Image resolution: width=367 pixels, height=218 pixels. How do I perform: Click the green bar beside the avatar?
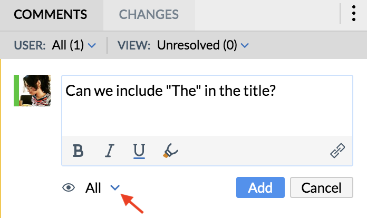tap(16, 91)
